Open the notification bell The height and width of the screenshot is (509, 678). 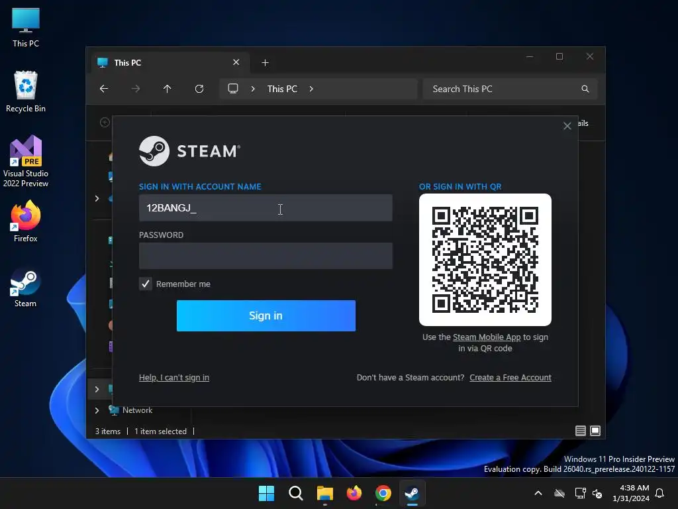[x=660, y=493]
